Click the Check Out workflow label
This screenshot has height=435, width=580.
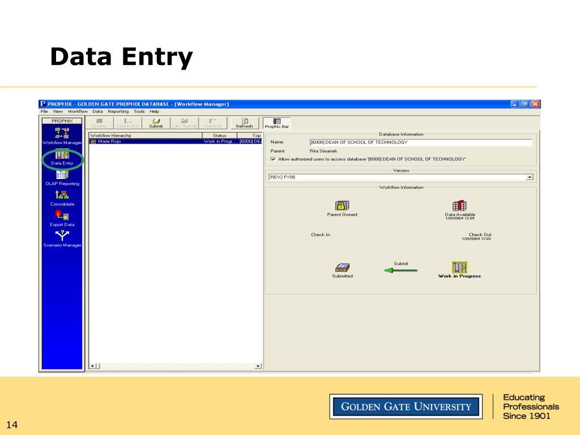(480, 235)
